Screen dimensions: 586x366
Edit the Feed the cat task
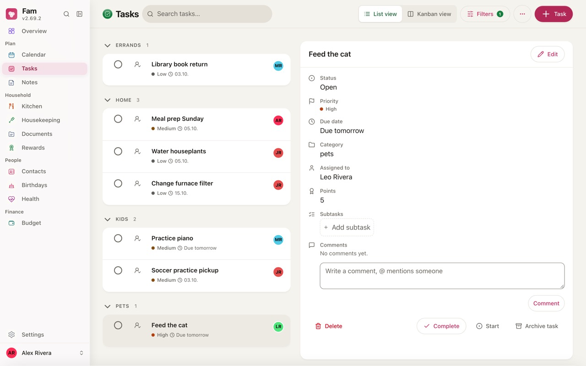point(548,54)
